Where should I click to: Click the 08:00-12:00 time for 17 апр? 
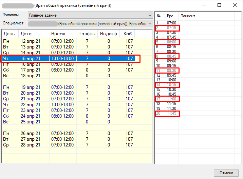click(x=62, y=70)
